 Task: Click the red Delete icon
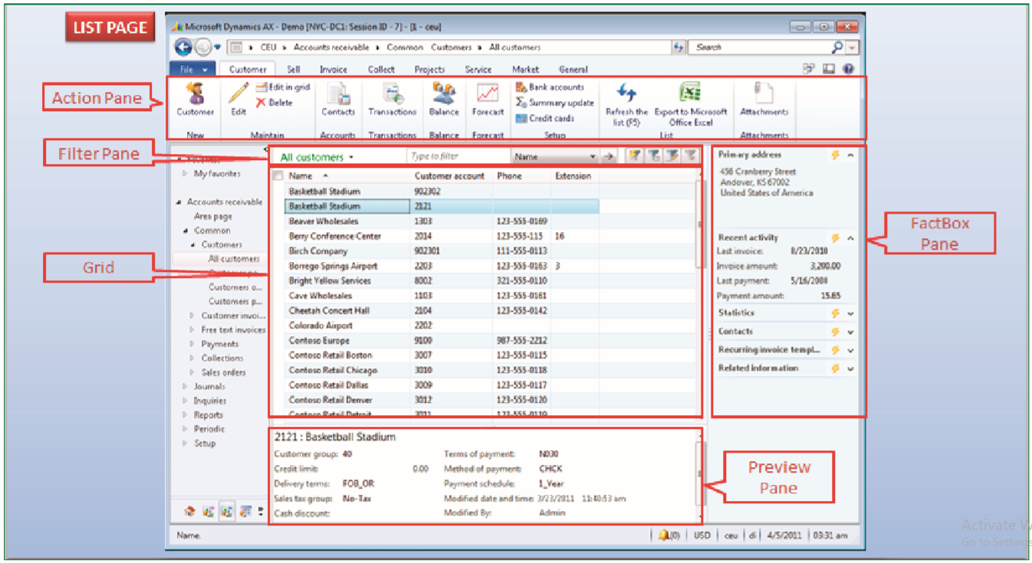[261, 103]
